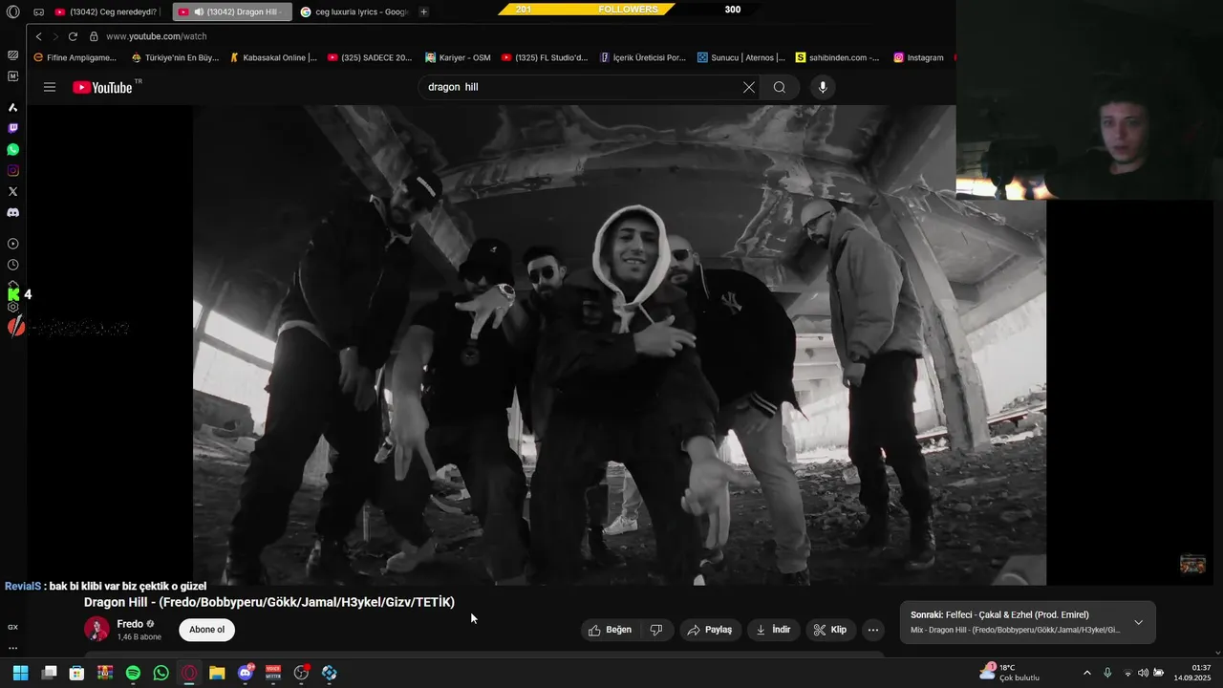Viewport: 1223px width, 688px height.
Task: Open 'Kabasakal Online' bookmark
Action: pos(273,57)
